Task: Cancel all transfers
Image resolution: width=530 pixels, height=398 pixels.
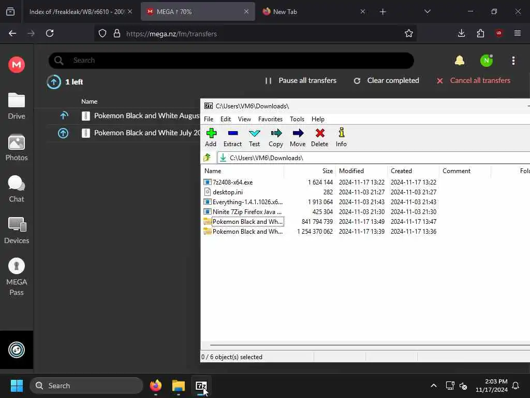Action: [473, 80]
